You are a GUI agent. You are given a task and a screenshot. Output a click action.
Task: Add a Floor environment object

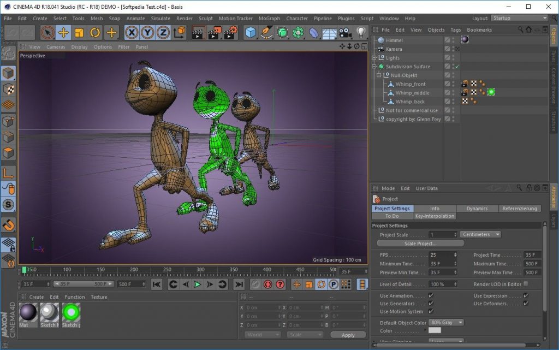tap(329, 33)
